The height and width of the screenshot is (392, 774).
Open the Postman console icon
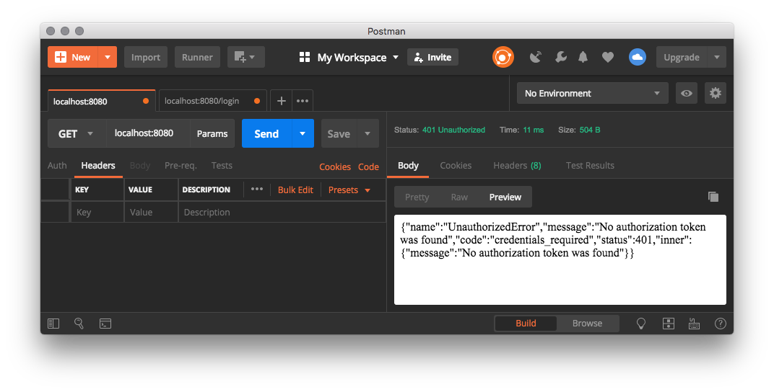(105, 324)
